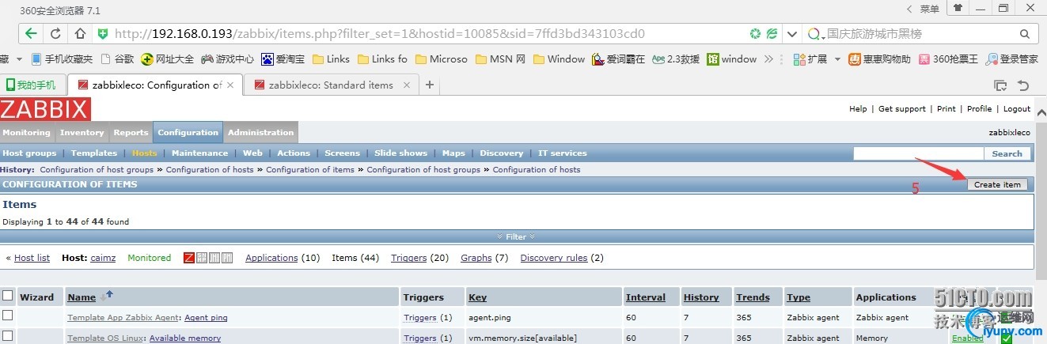Open the 谷歌 bookmark

117,59
